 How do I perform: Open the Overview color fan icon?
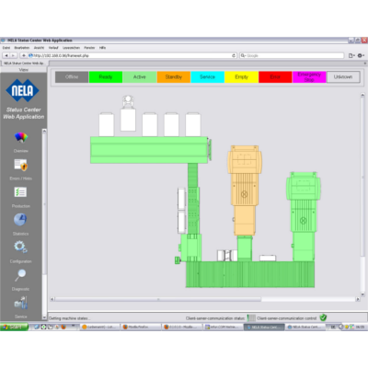(21, 138)
